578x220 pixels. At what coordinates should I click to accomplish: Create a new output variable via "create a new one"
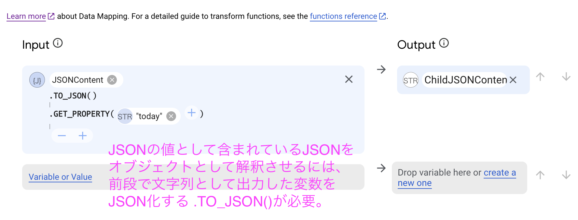point(500,172)
